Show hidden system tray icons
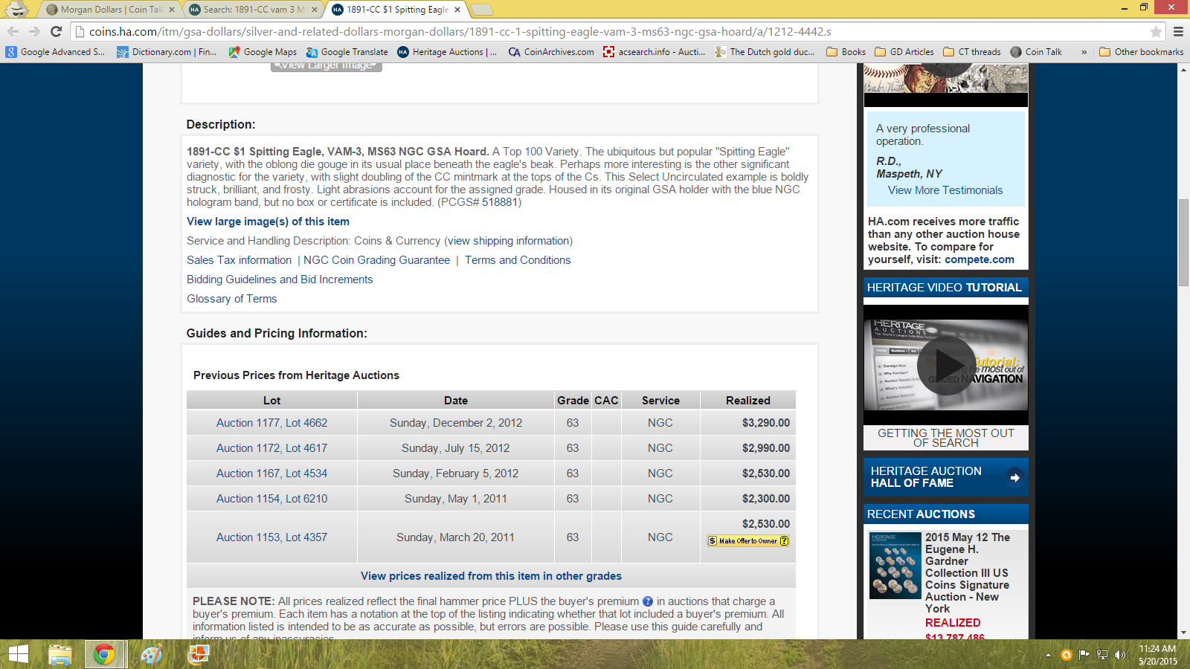The height and width of the screenshot is (669, 1190). point(1048,655)
